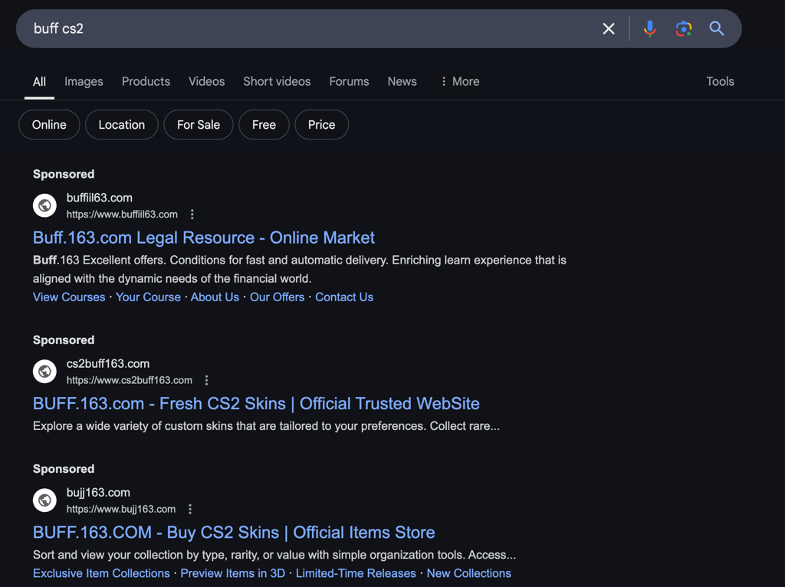Image resolution: width=785 pixels, height=587 pixels.
Task: Clear the search box with X icon
Action: click(608, 28)
